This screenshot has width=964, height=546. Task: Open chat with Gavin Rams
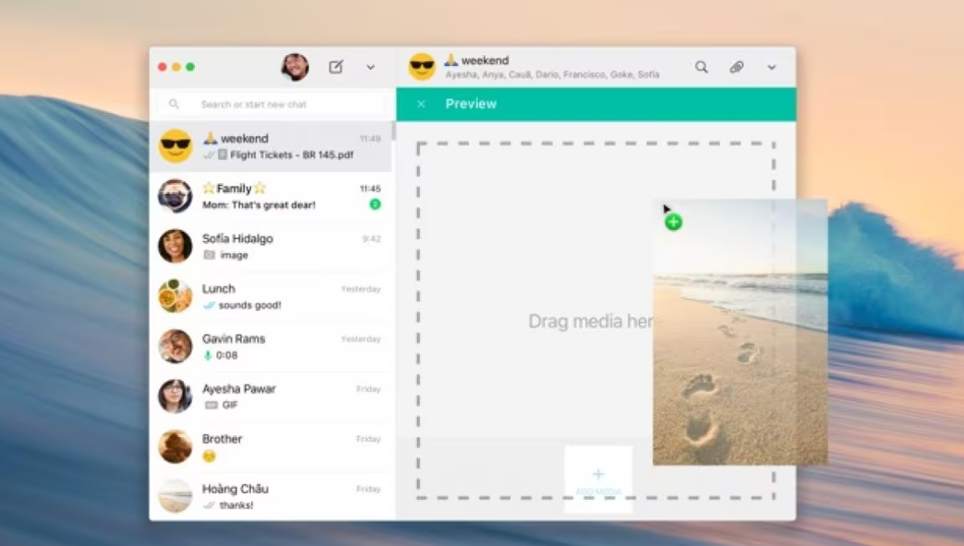tap(271, 346)
